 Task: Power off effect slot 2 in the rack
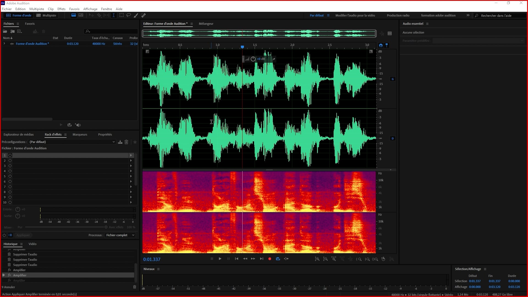tap(10, 161)
